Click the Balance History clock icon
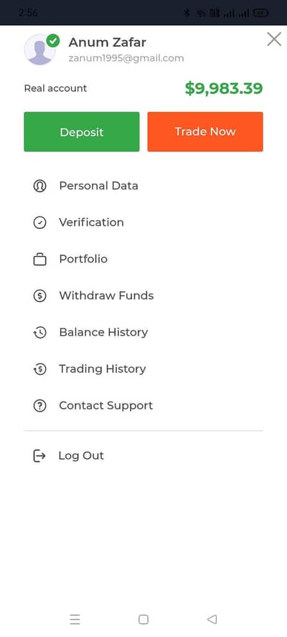Viewport: 287px width, 637px height. click(x=40, y=332)
